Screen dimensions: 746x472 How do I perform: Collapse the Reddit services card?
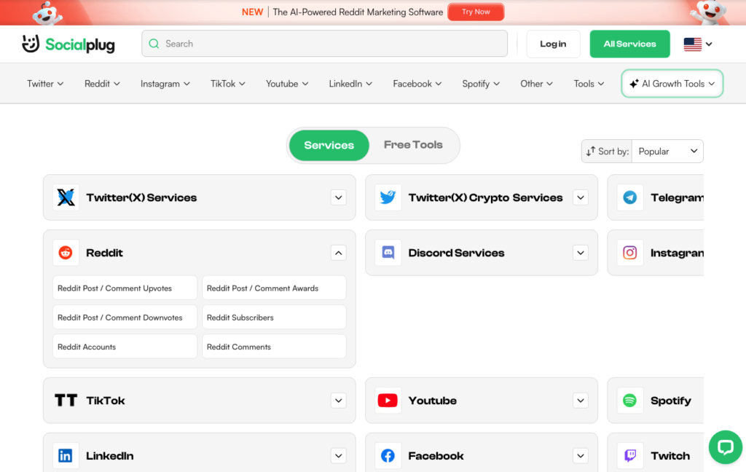pyautogui.click(x=338, y=253)
